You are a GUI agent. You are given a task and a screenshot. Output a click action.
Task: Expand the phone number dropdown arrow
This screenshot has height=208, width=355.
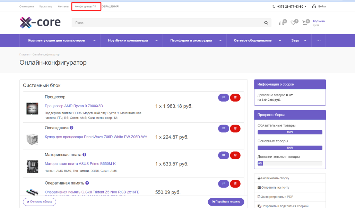click(305, 7)
